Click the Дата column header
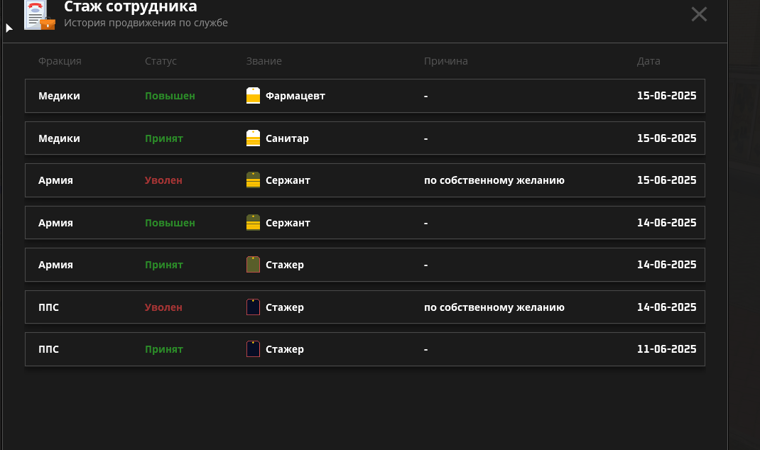760x450 pixels. (x=648, y=61)
